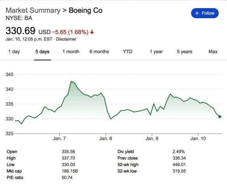Screen dimensions: 227x185
Task: Click the 340 y-axis label
Action: coord(9,89)
